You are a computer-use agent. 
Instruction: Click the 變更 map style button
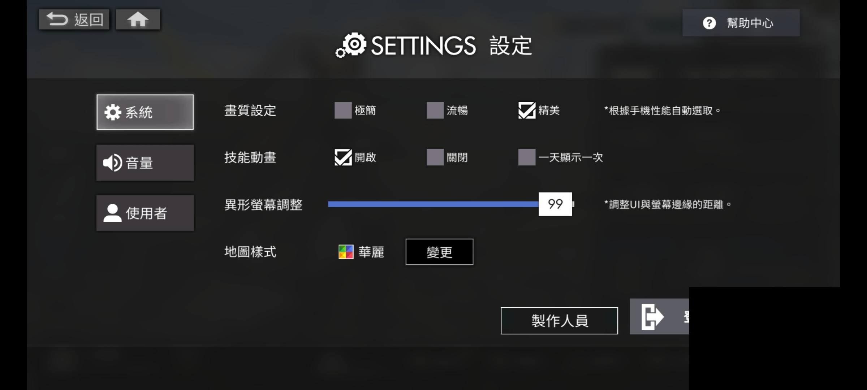[439, 252]
